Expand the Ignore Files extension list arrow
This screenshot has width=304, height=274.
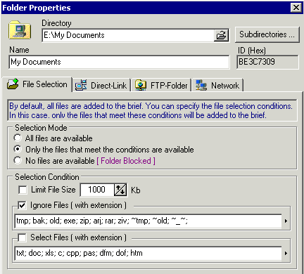pyautogui.click(x=286, y=221)
